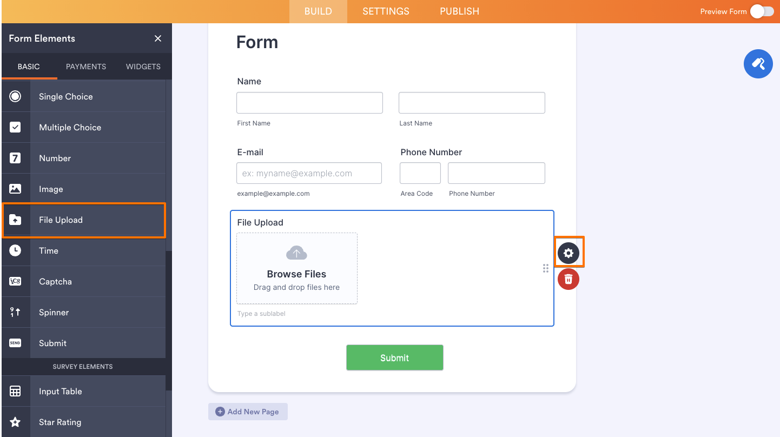Select the Spinner element icon
The height and width of the screenshot is (437, 780).
[16, 312]
